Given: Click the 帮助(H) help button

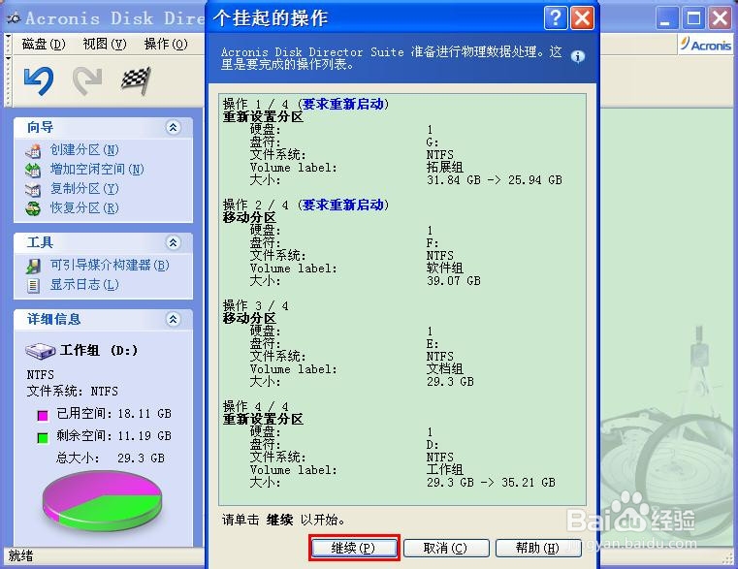Looking at the screenshot, I should coord(537,548).
